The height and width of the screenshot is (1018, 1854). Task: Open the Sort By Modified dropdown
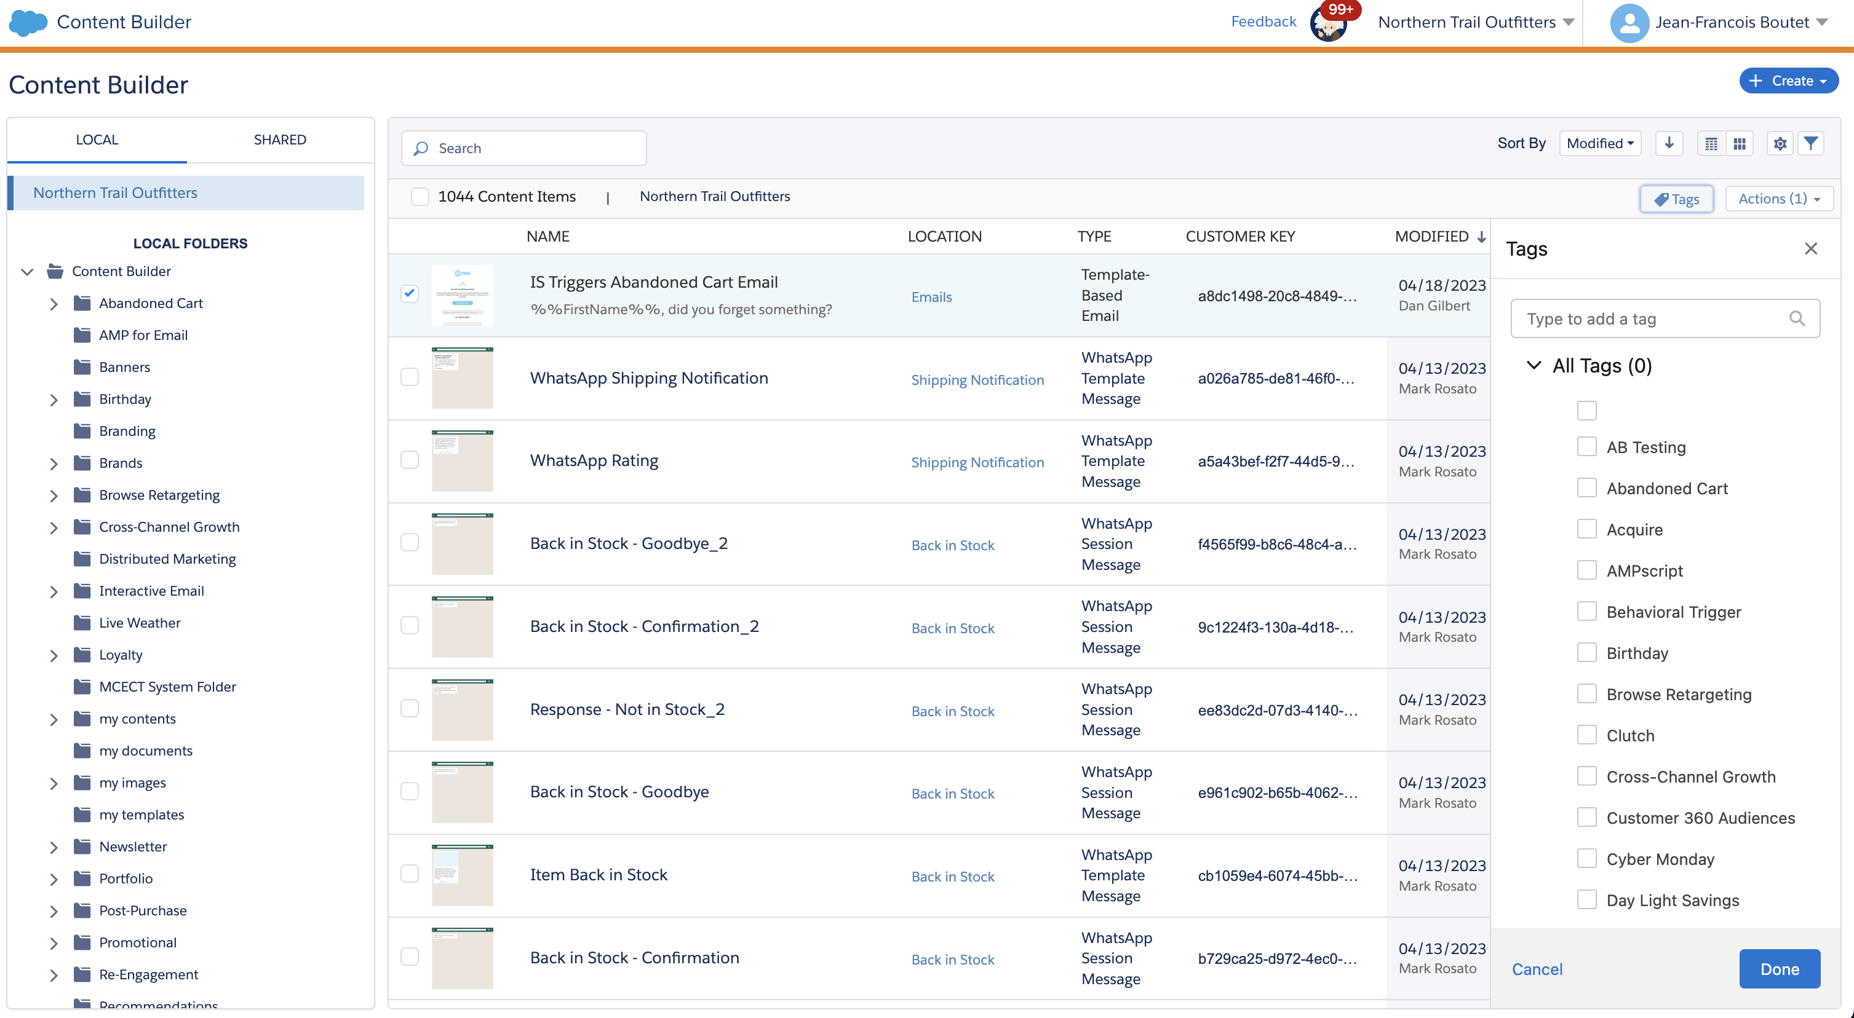(1599, 143)
